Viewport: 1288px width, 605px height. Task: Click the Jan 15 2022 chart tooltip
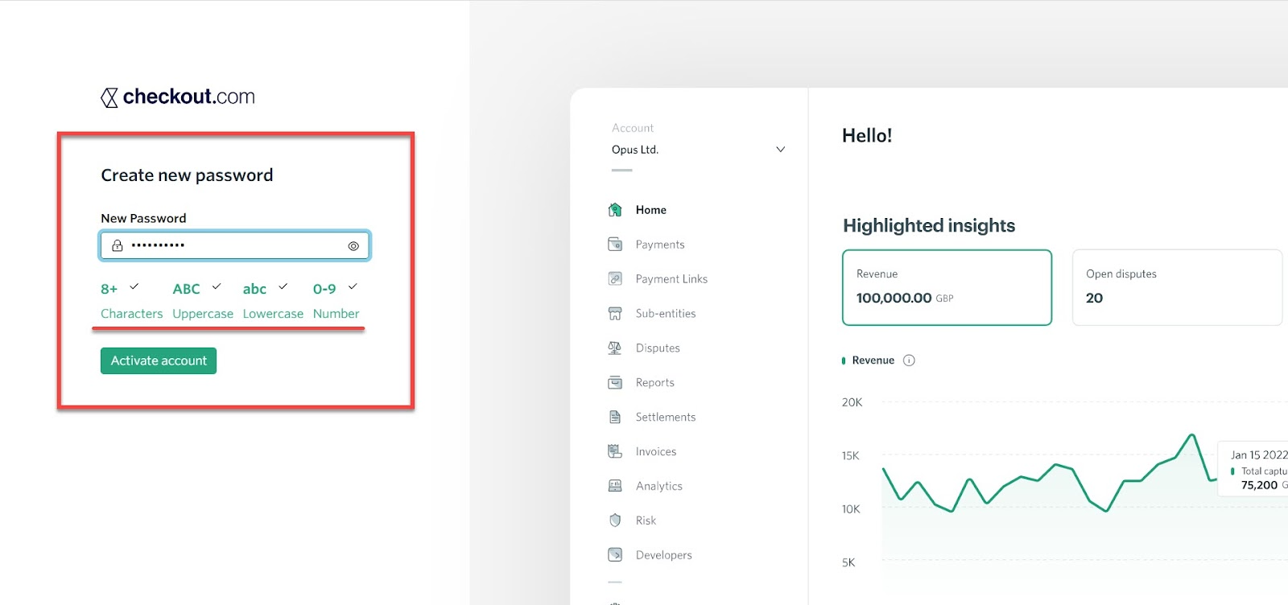[x=1253, y=468]
